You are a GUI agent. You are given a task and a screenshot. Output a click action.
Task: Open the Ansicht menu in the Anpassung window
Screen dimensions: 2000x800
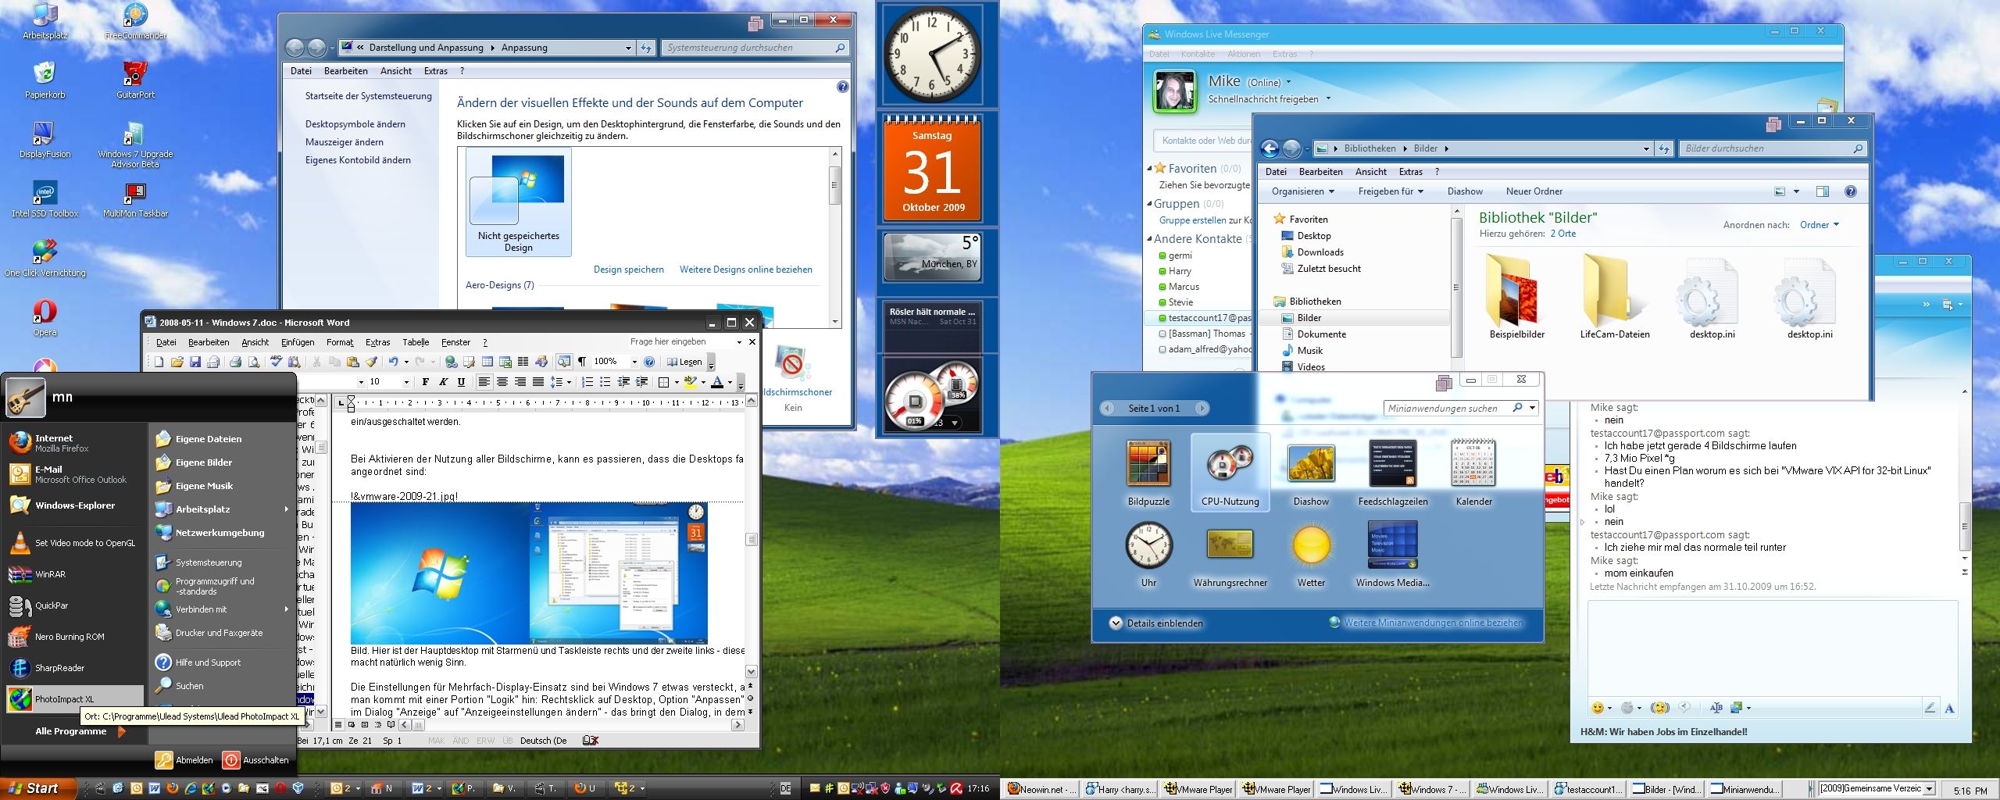396,71
